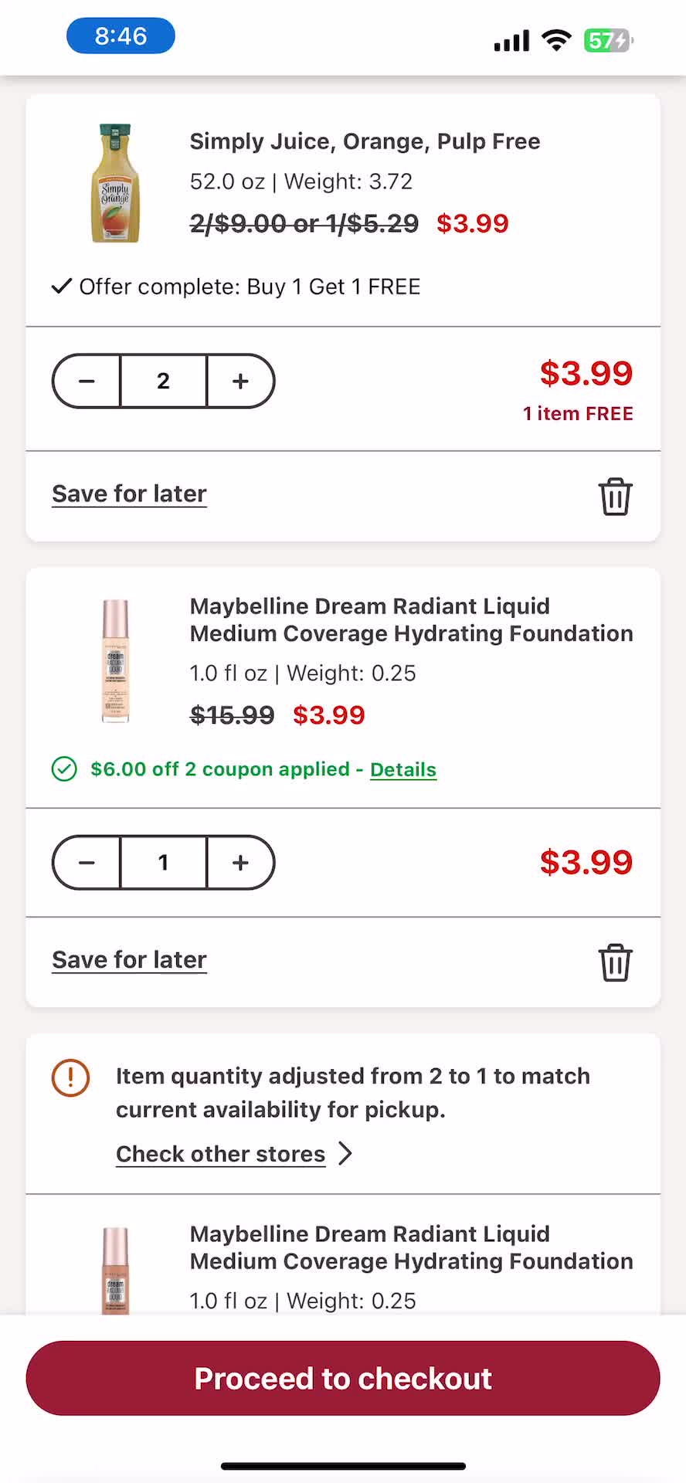Tap trash icon for first Maybelline foundation

[615, 962]
